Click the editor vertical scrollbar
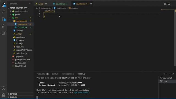The image size is (176, 99). point(175,38)
